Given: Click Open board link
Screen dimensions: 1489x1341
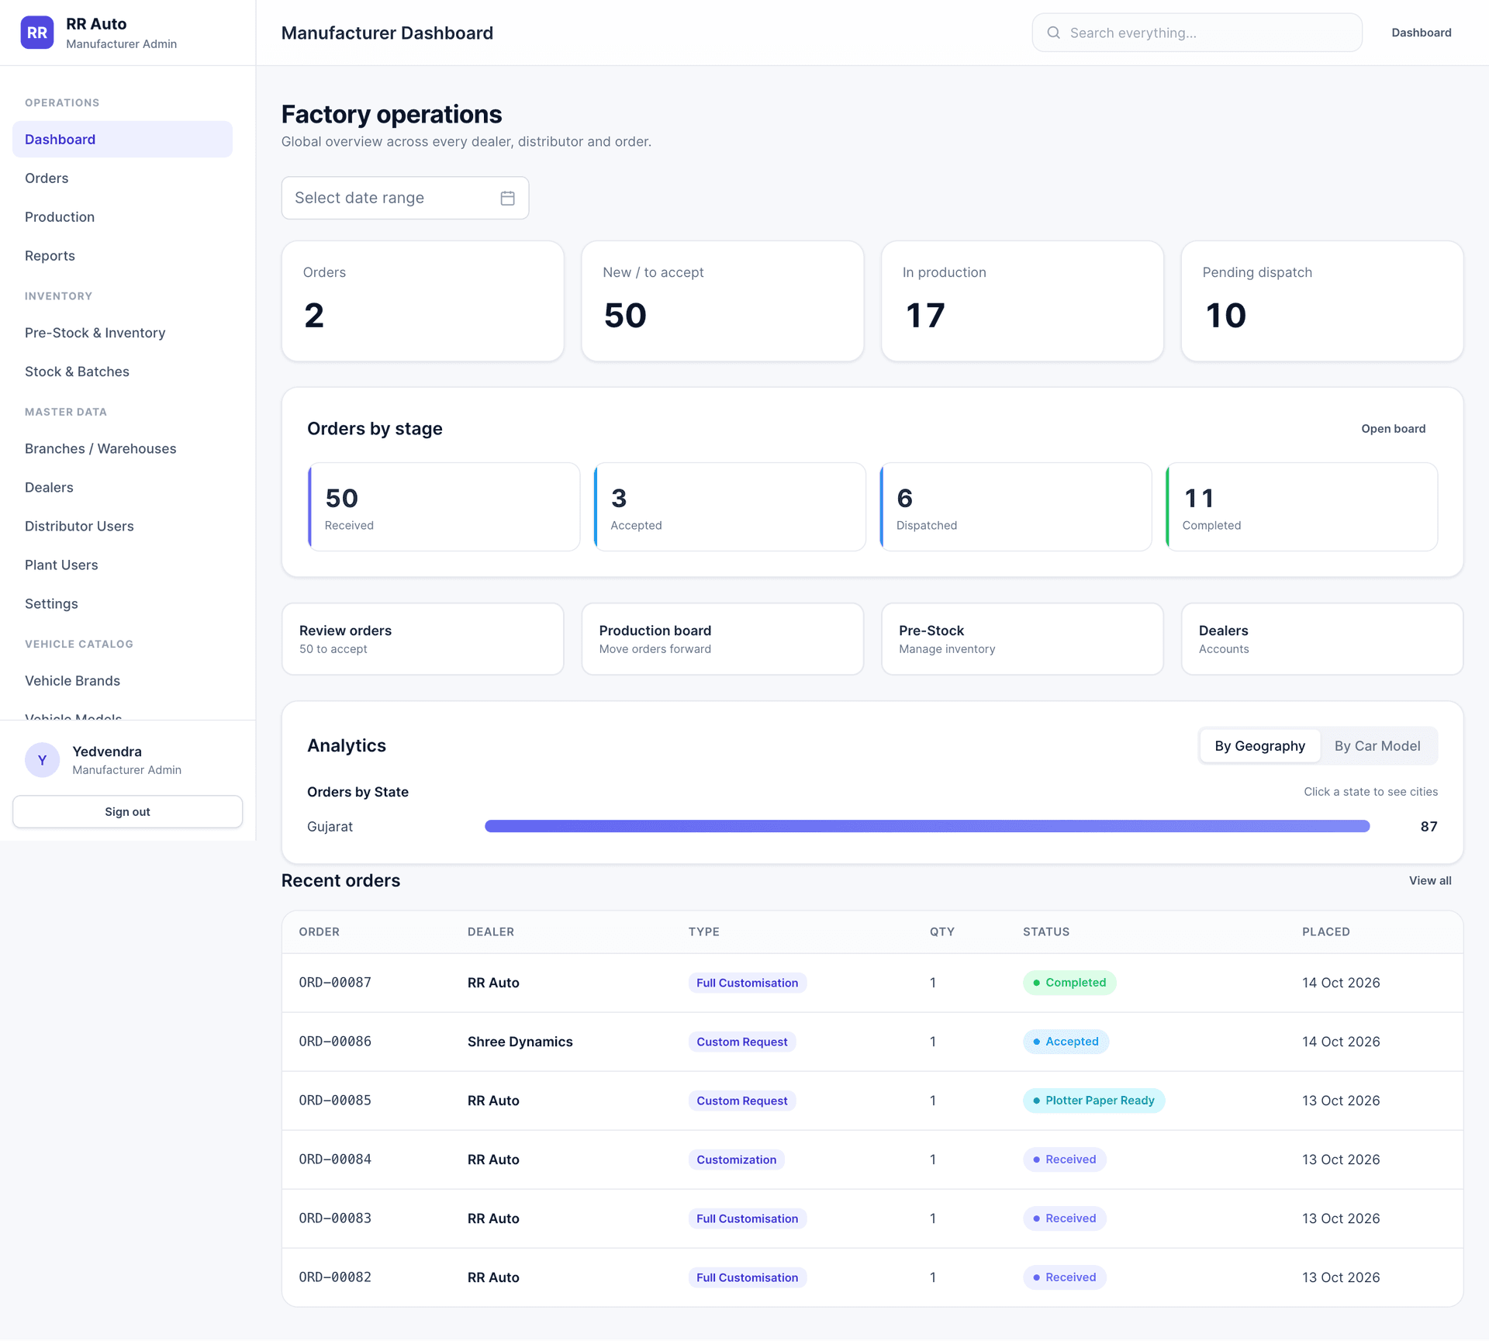Looking at the screenshot, I should tap(1393, 429).
